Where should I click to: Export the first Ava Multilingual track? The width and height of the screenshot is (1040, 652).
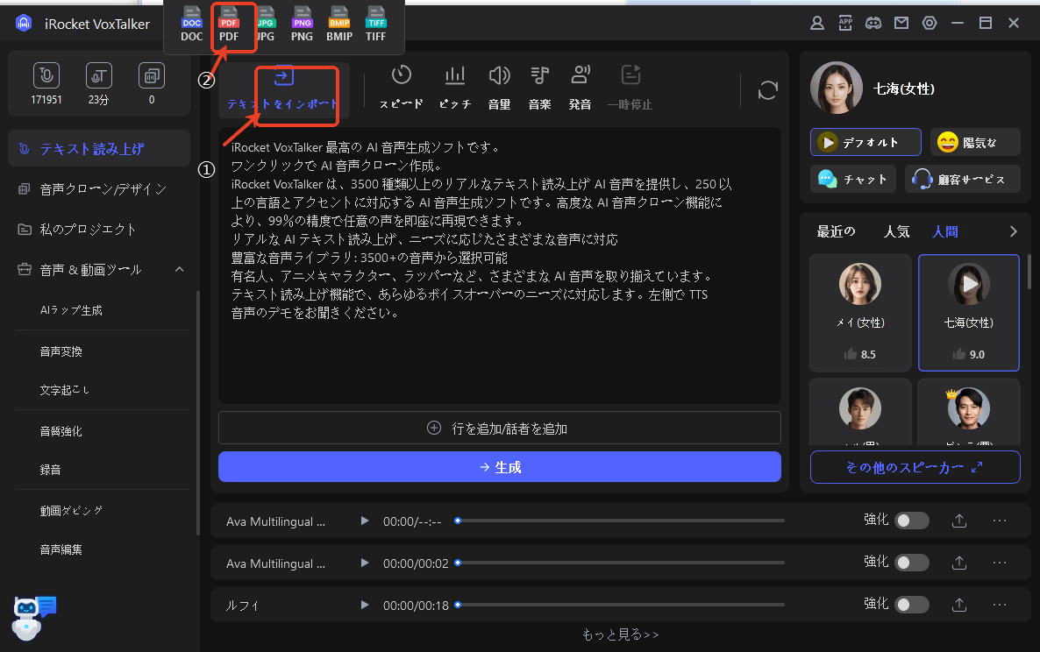click(x=959, y=521)
